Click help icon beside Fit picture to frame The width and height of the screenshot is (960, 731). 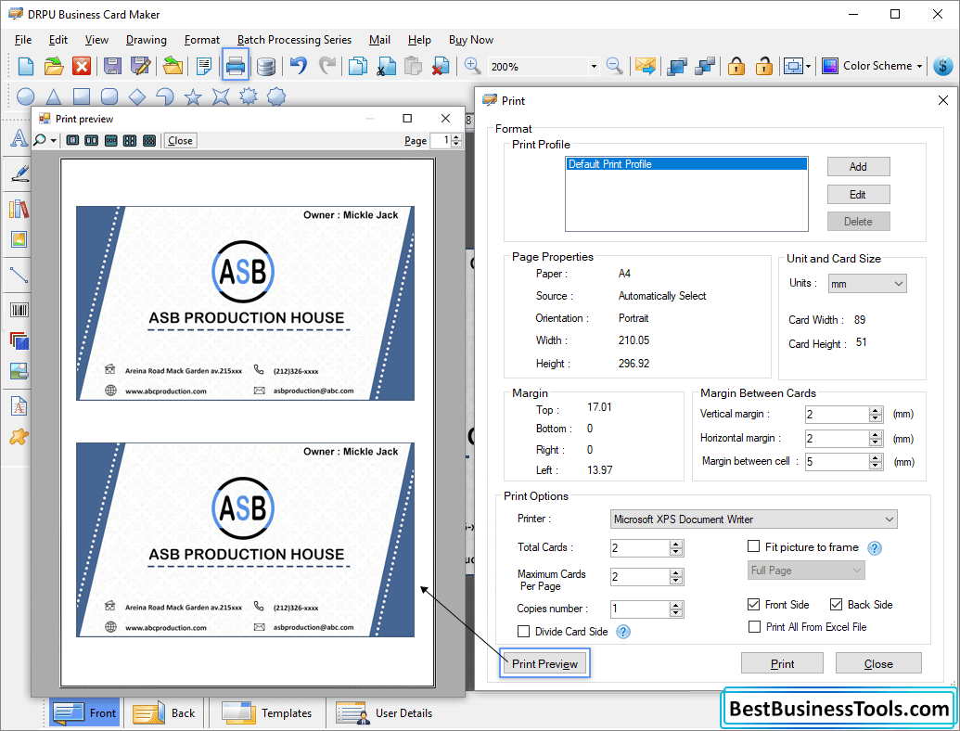(875, 548)
